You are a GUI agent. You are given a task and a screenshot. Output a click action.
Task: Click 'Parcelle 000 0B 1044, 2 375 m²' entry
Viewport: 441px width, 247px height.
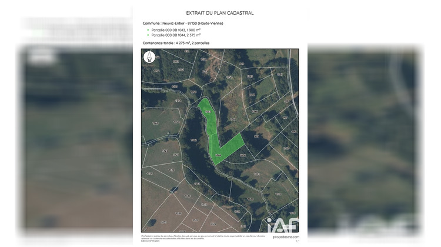click(x=176, y=35)
